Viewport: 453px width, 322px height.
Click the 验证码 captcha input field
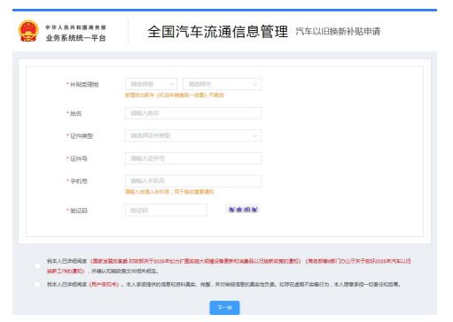(x=166, y=211)
